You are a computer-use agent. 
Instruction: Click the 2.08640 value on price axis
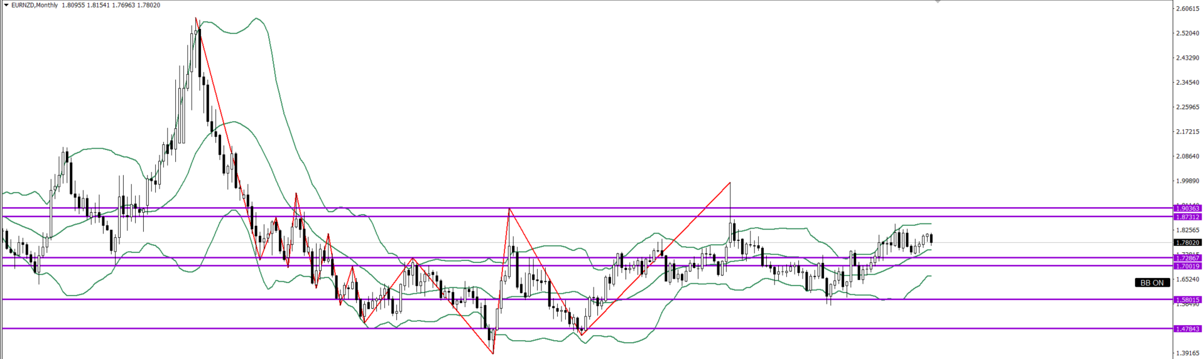coord(1188,156)
